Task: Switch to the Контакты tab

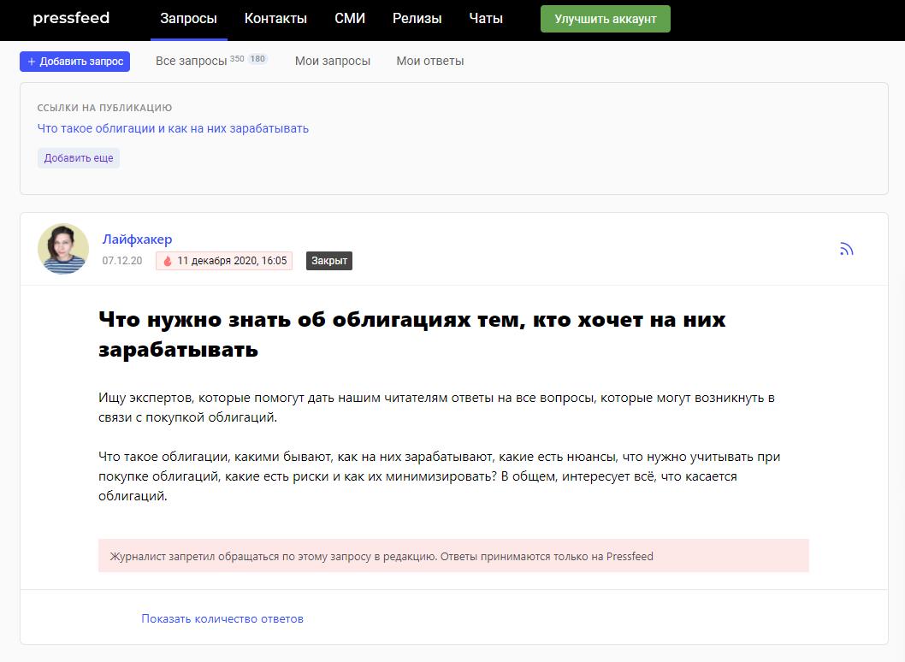Action: [275, 19]
